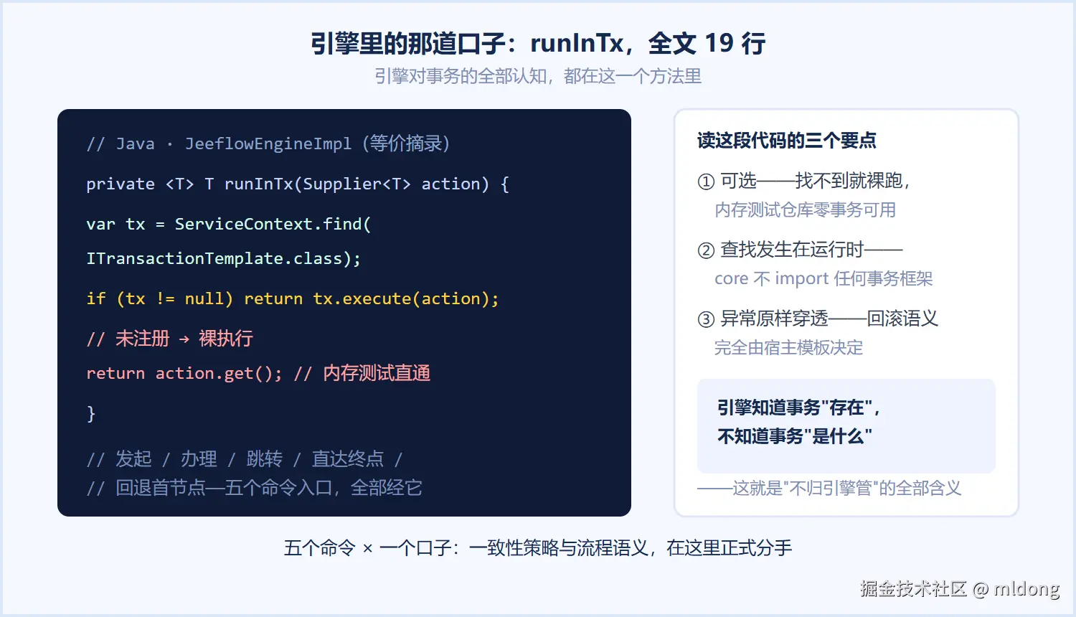Click the highlighted box 引擎知道事务"存在"
This screenshot has height=617, width=1076.
846,425
